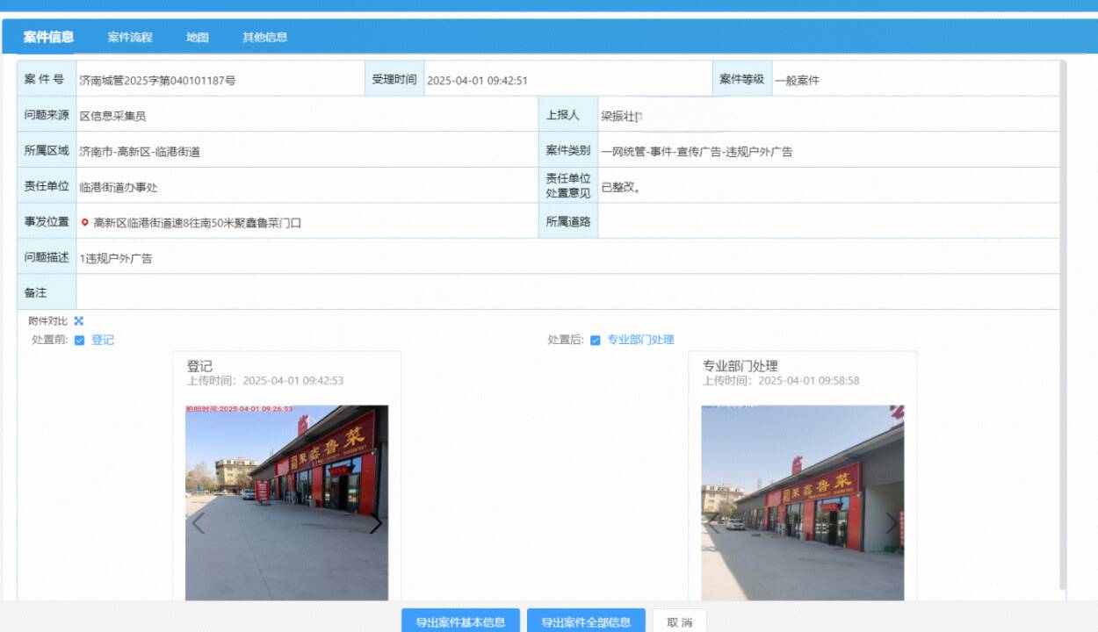1098x632 pixels.
Task: Click the 登记 link beside 处置前
Action: tap(103, 341)
